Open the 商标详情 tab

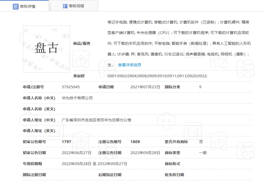tap(24, 6)
